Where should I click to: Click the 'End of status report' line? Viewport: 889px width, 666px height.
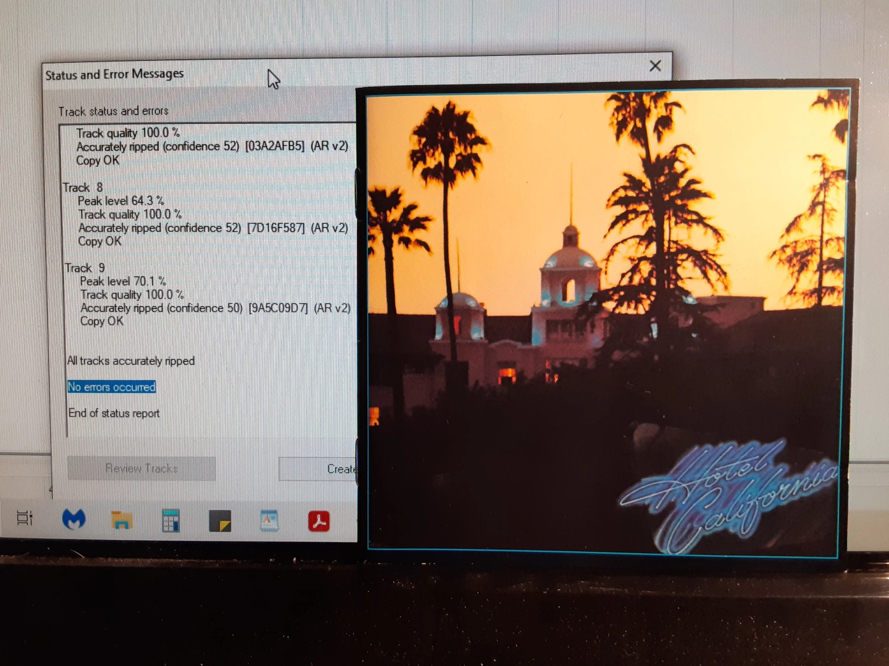click(114, 413)
